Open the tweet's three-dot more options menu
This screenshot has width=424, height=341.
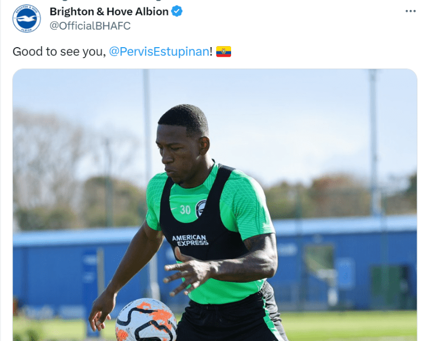410,11
